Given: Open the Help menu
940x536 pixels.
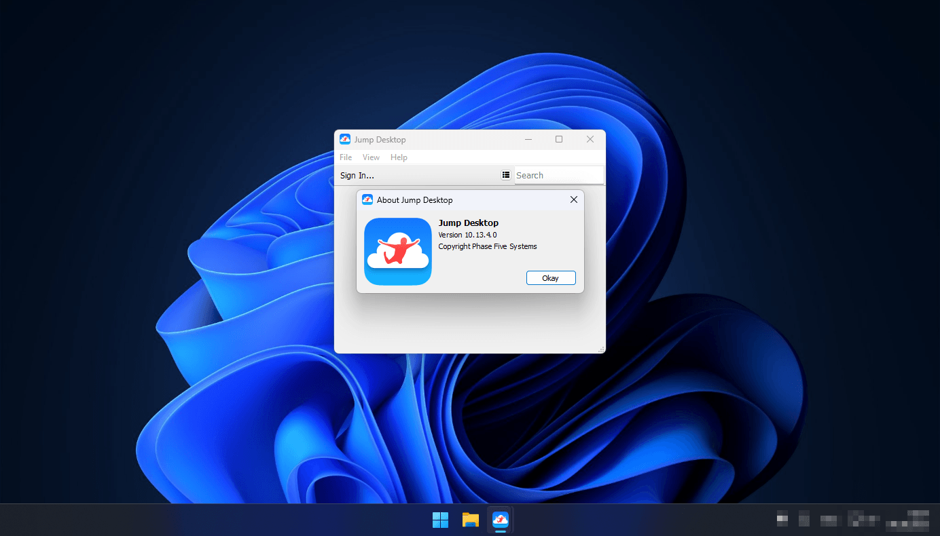Looking at the screenshot, I should click(x=399, y=157).
